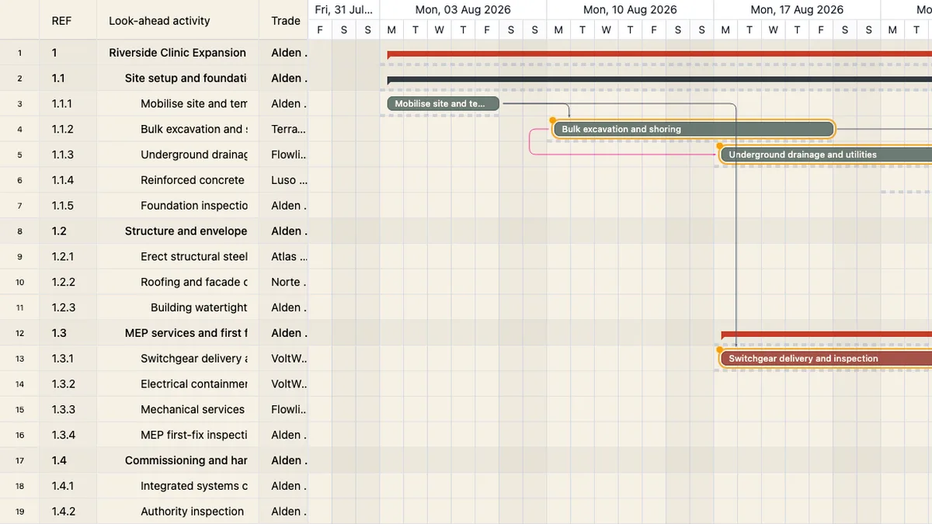
Task: Click the Bulk excavation and shoring Gantt bar
Action: (x=694, y=129)
